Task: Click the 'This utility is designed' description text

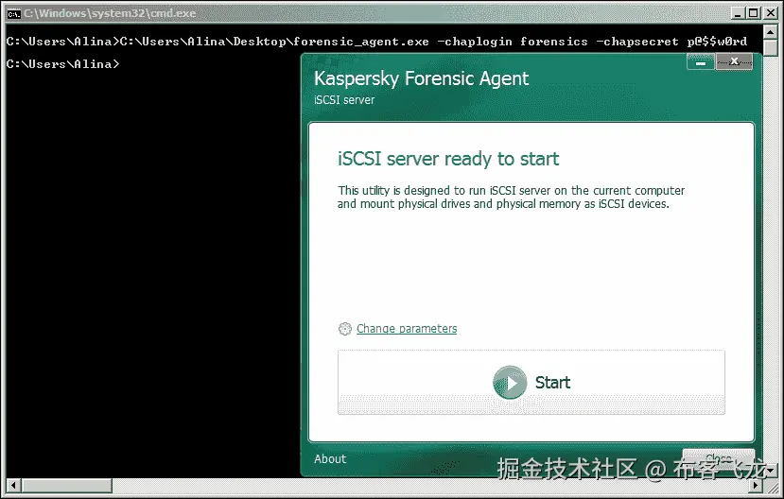Action: pyautogui.click(x=511, y=198)
